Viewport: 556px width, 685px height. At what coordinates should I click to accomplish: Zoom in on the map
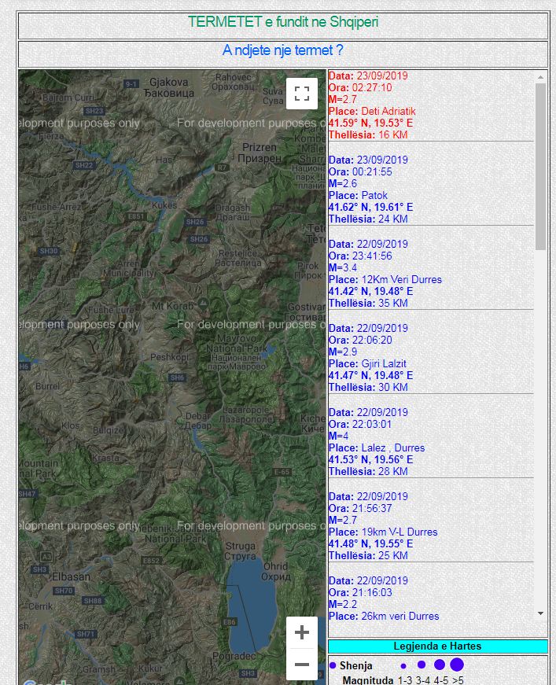[301, 632]
